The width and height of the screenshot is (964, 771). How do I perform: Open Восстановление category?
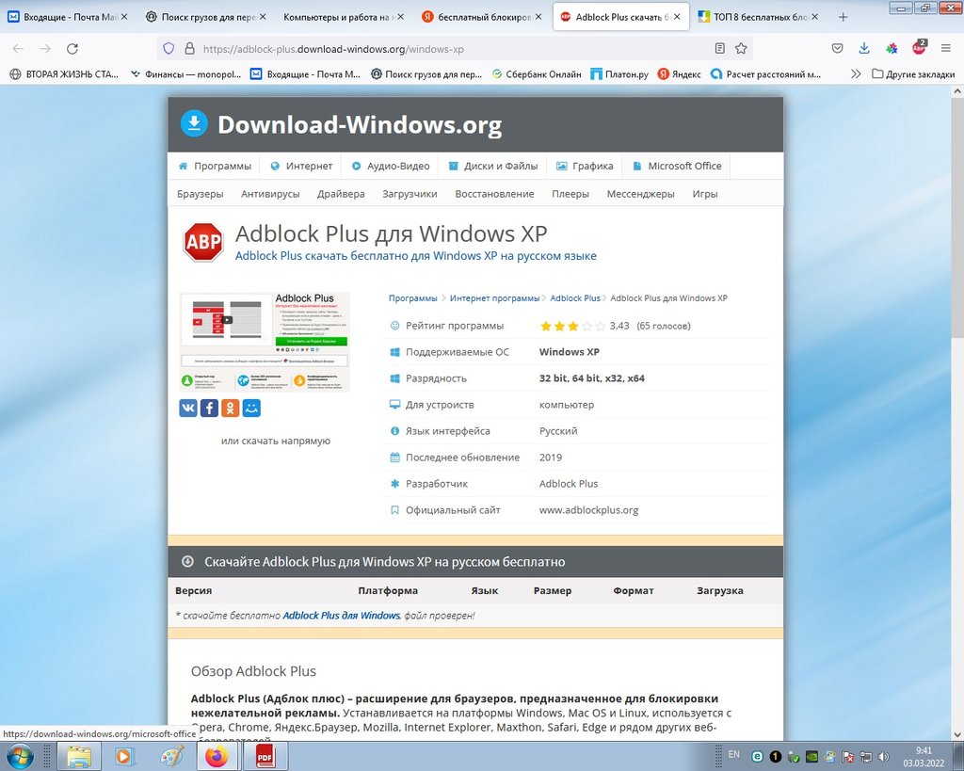494,194
